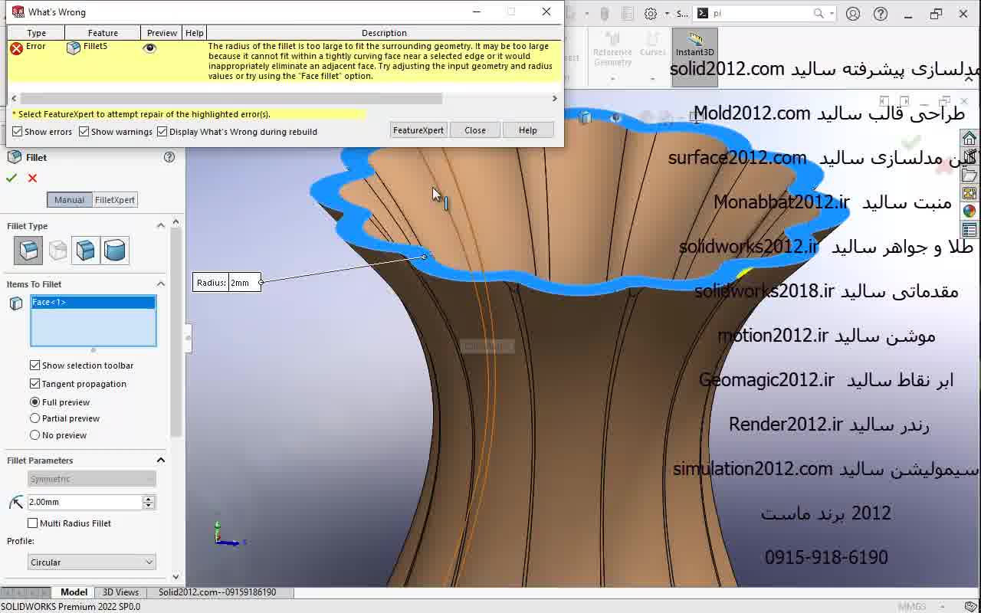
Task: Open Fillet PropertyManager help icon
Action: tap(169, 157)
